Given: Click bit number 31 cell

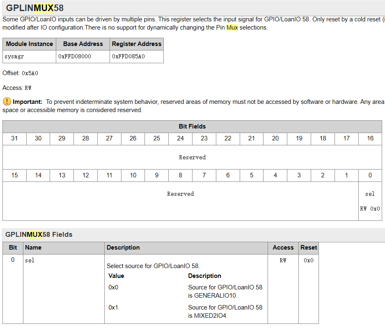Looking at the screenshot, I should coord(14,138).
